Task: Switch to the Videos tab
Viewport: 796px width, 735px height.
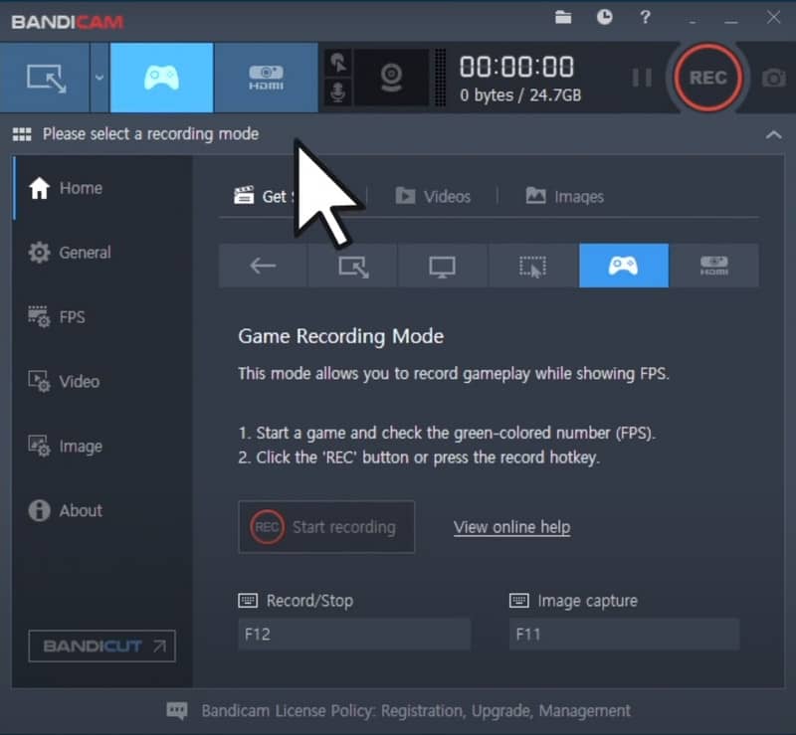Action: click(x=433, y=196)
